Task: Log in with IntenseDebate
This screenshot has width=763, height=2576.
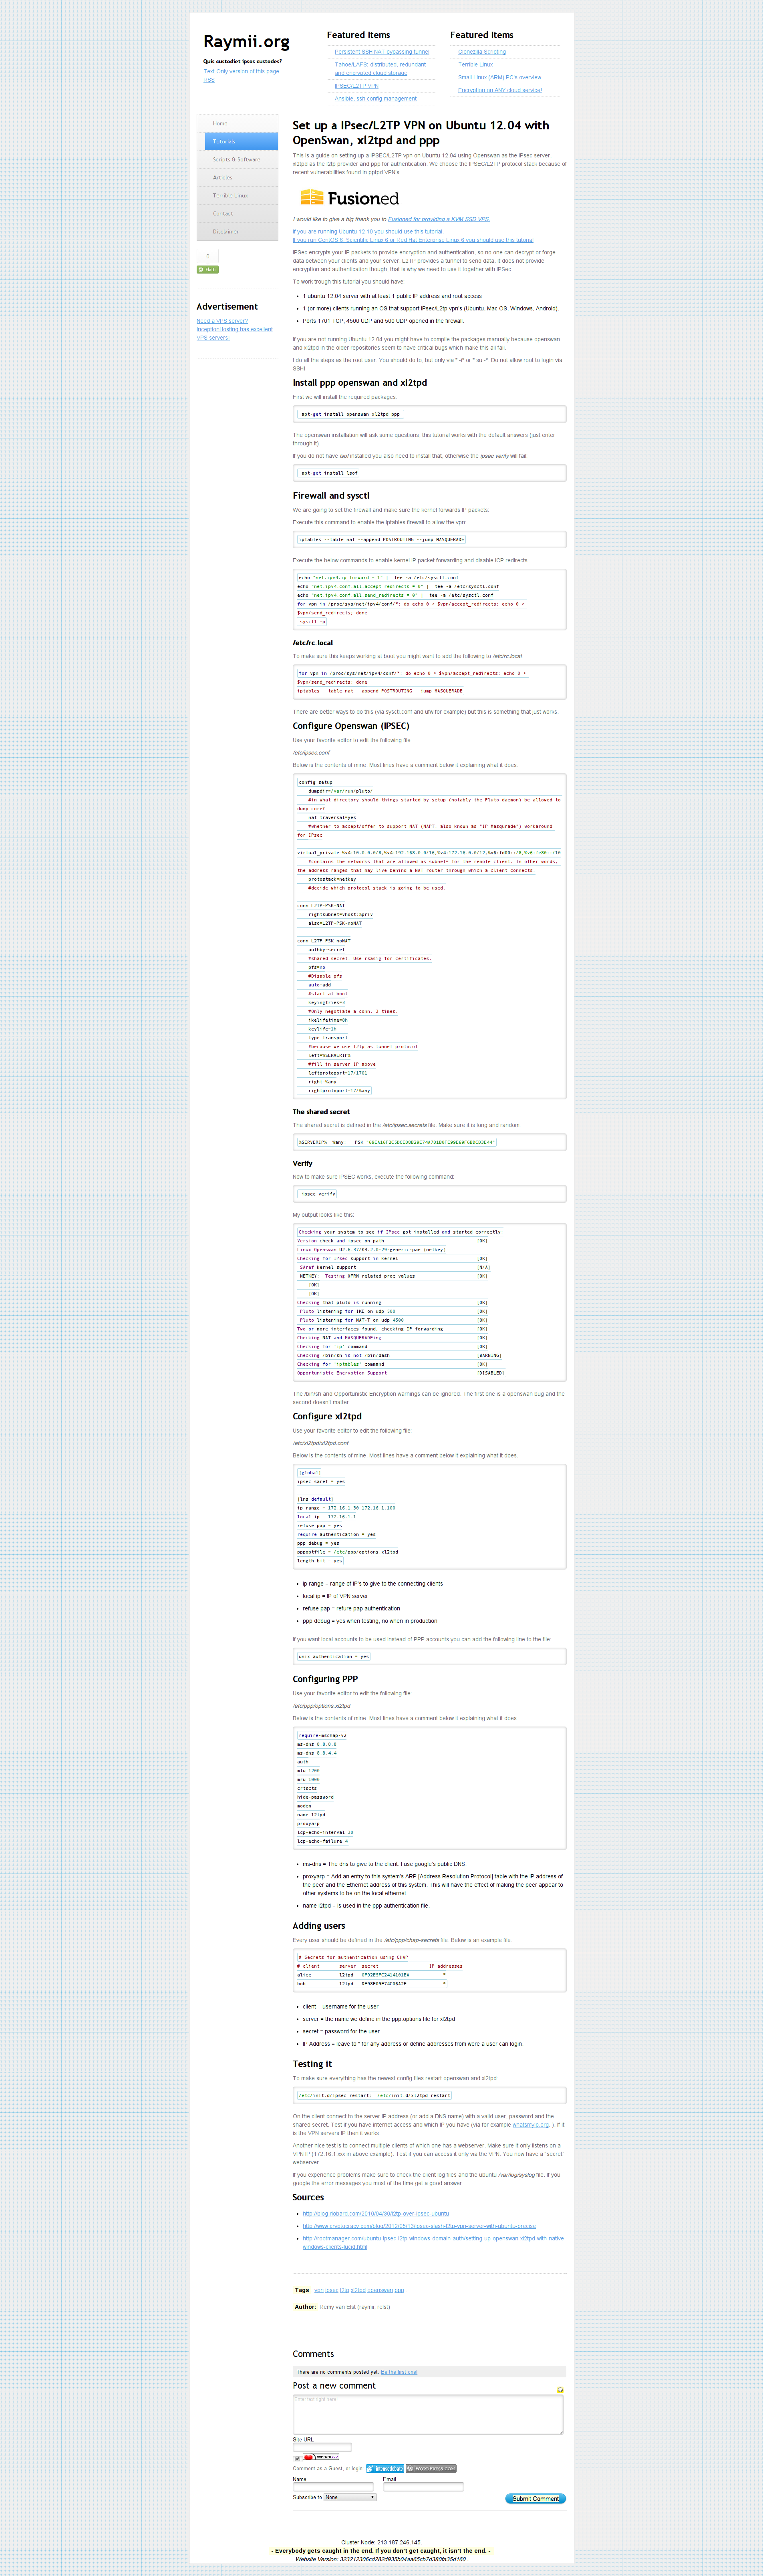Action: (x=385, y=2468)
